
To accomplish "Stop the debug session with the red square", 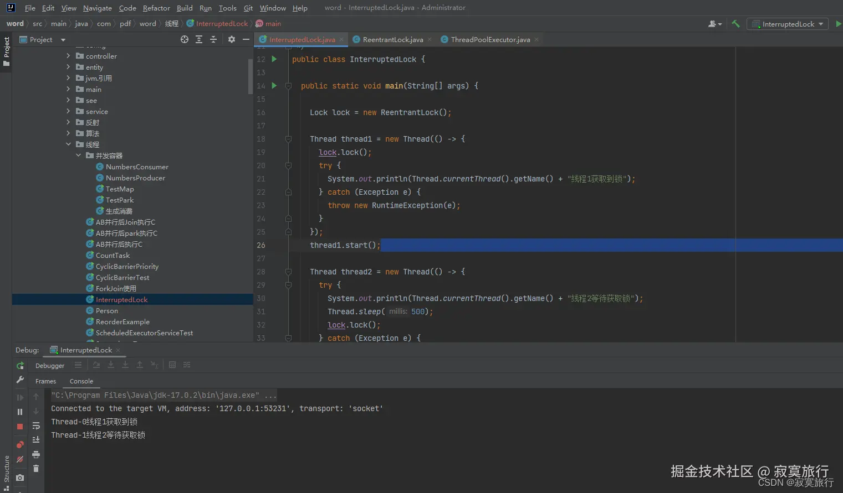I will [x=20, y=427].
